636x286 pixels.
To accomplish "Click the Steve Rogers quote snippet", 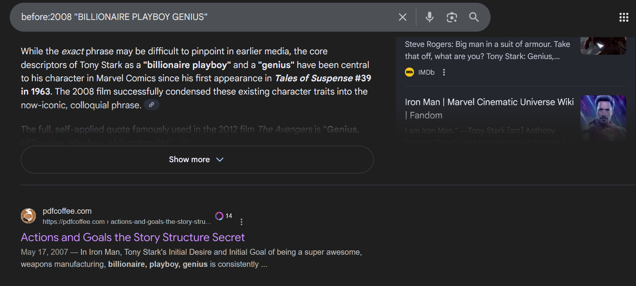I will point(487,50).
